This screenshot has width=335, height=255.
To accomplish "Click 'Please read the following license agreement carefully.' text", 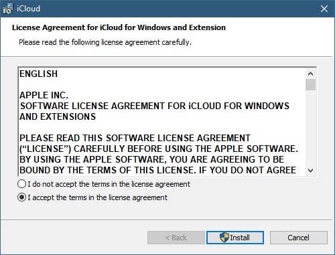I will pyautogui.click(x=105, y=42).
